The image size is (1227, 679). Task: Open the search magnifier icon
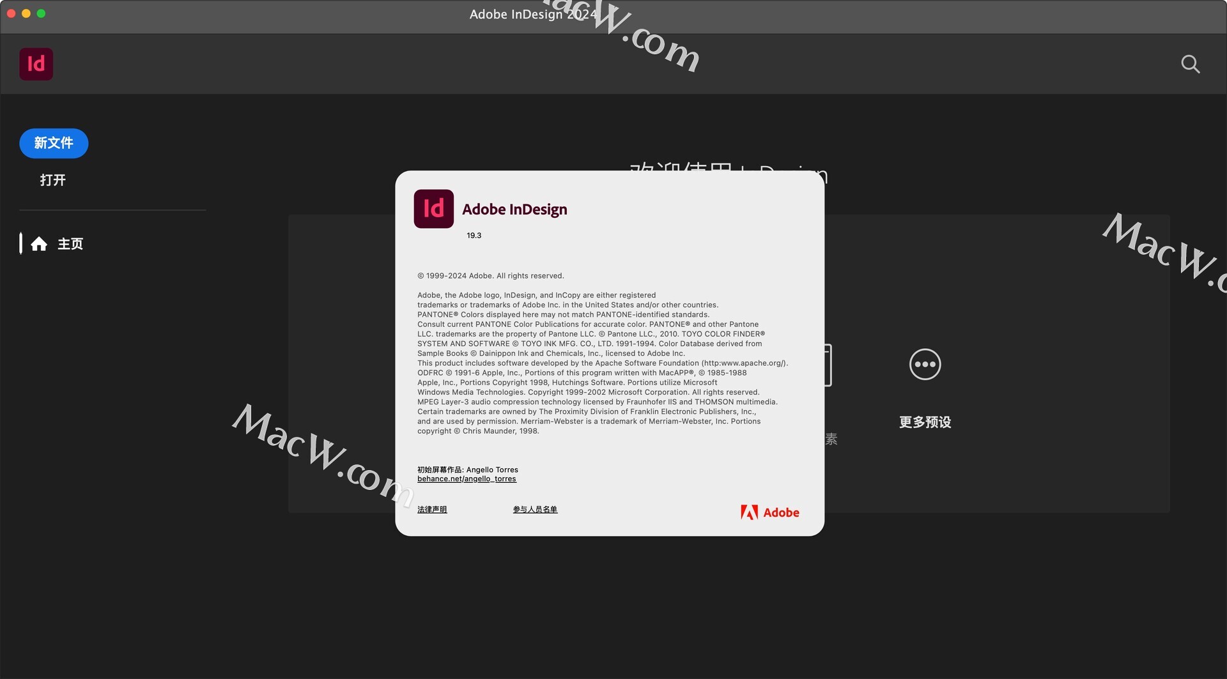point(1190,64)
